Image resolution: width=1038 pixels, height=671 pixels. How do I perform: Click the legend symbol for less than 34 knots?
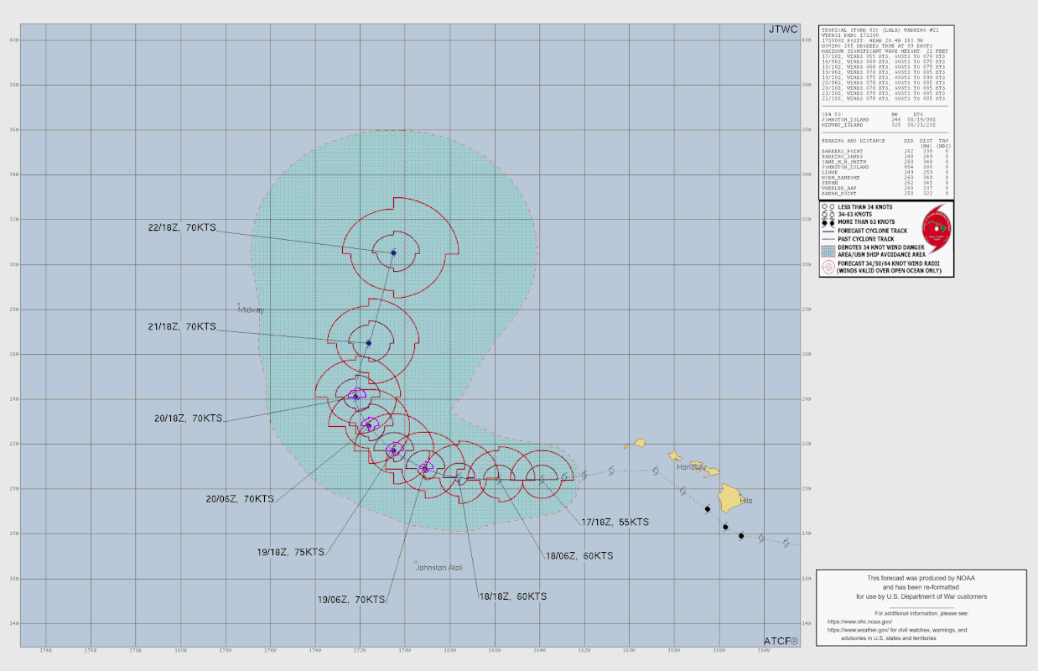click(828, 206)
